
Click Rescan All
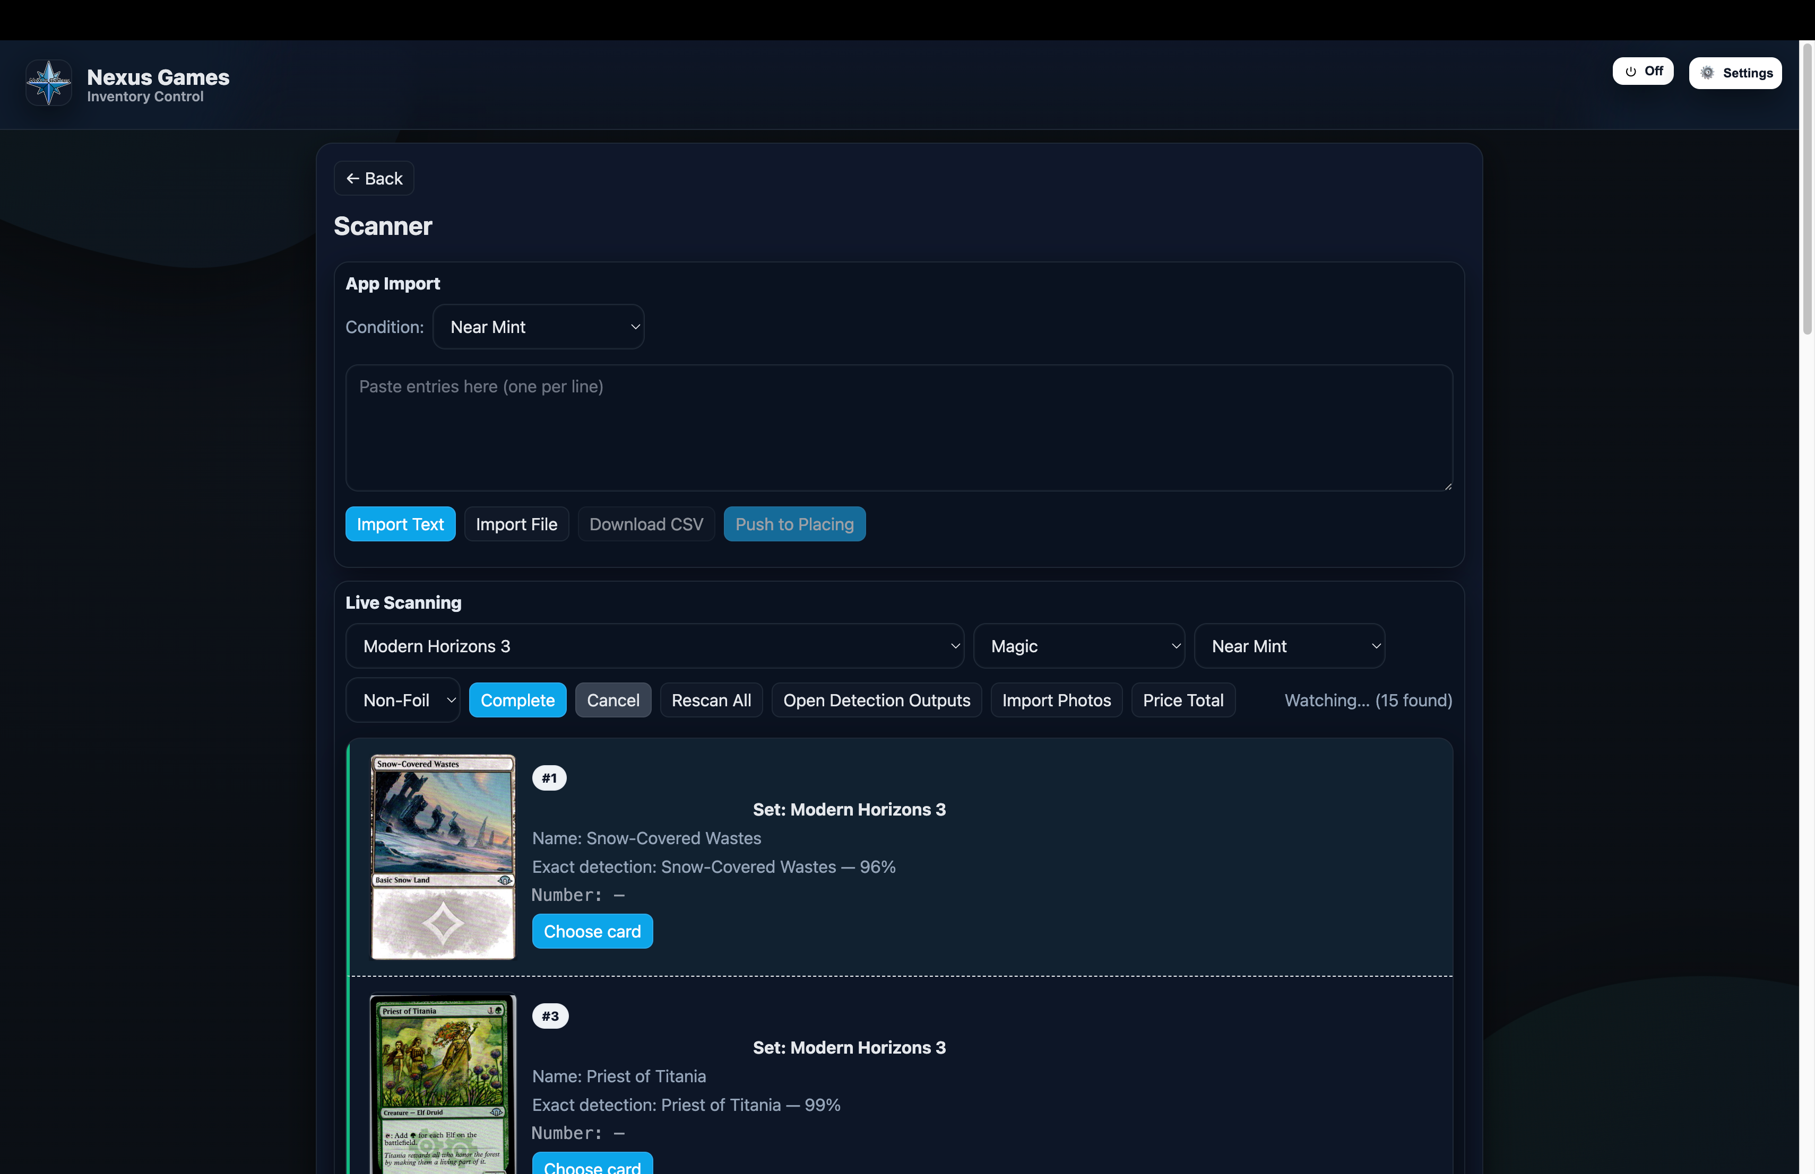click(x=711, y=700)
